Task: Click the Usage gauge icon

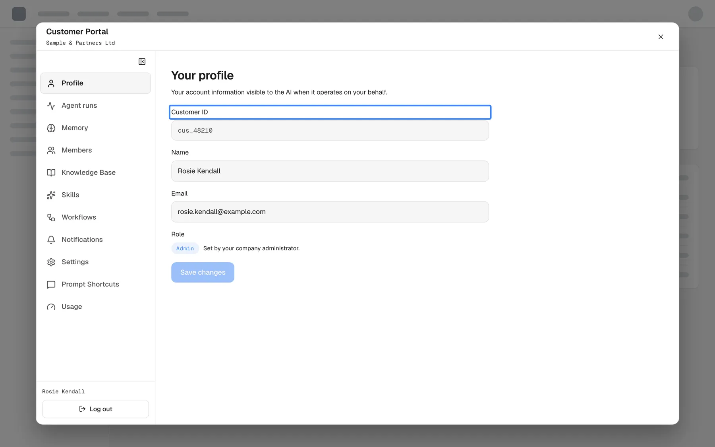Action: (51, 307)
